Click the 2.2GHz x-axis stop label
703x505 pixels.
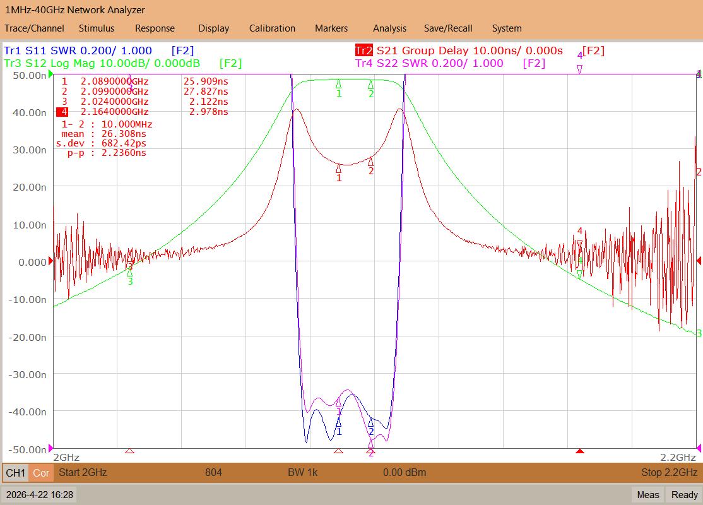678,458
